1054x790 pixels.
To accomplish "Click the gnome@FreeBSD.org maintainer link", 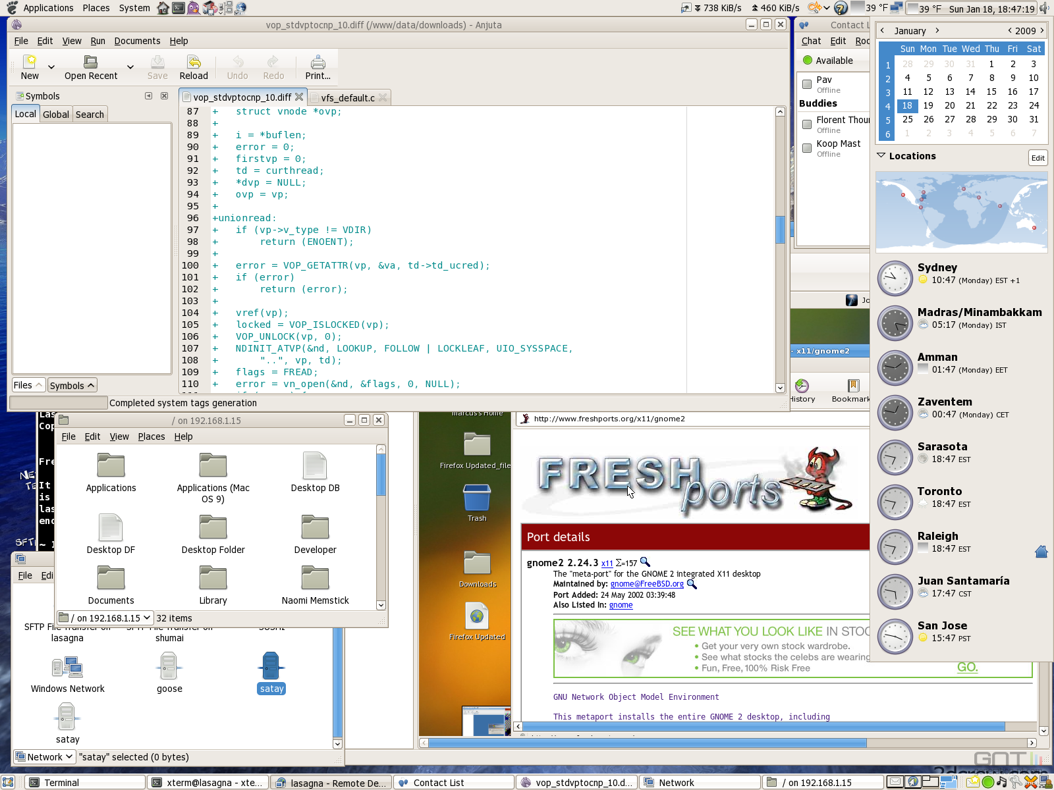I will pyautogui.click(x=646, y=584).
